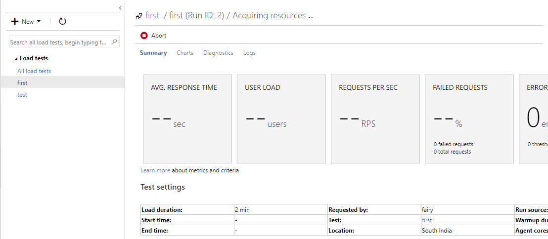
Task: Click the 'Requested by:' label cell
Action: coord(374,210)
